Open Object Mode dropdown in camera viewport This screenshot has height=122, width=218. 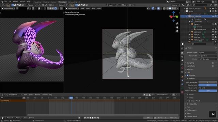72,8
